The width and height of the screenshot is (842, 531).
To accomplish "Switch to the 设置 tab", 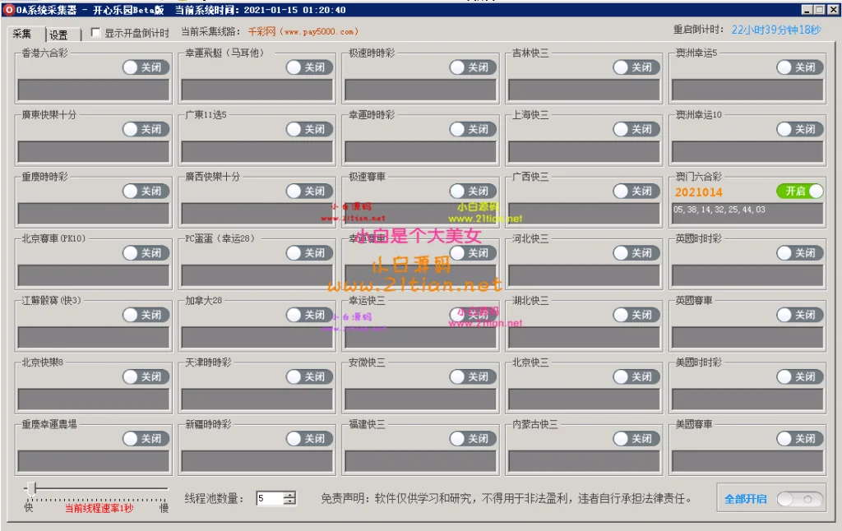I will tap(59, 35).
